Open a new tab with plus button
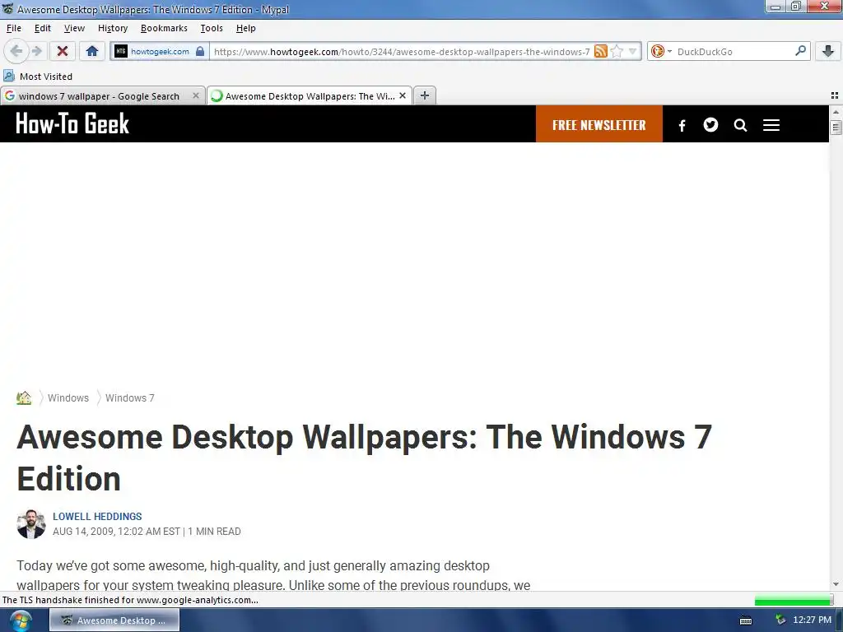Viewport: 843px width, 632px height. tap(424, 95)
